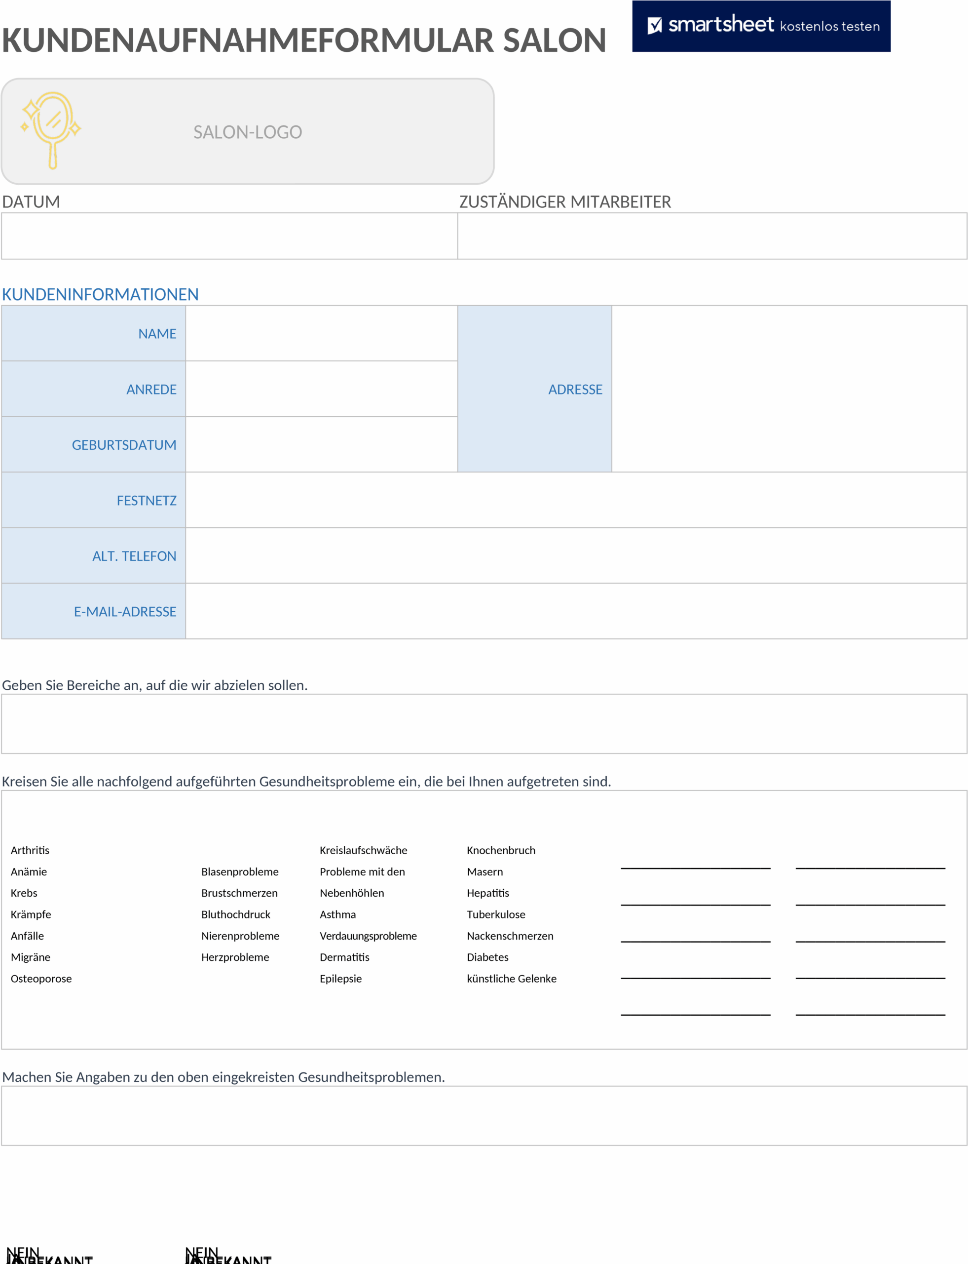Select the KUNDENINFORMATIONEN heading
The image size is (968, 1264).
tap(100, 295)
